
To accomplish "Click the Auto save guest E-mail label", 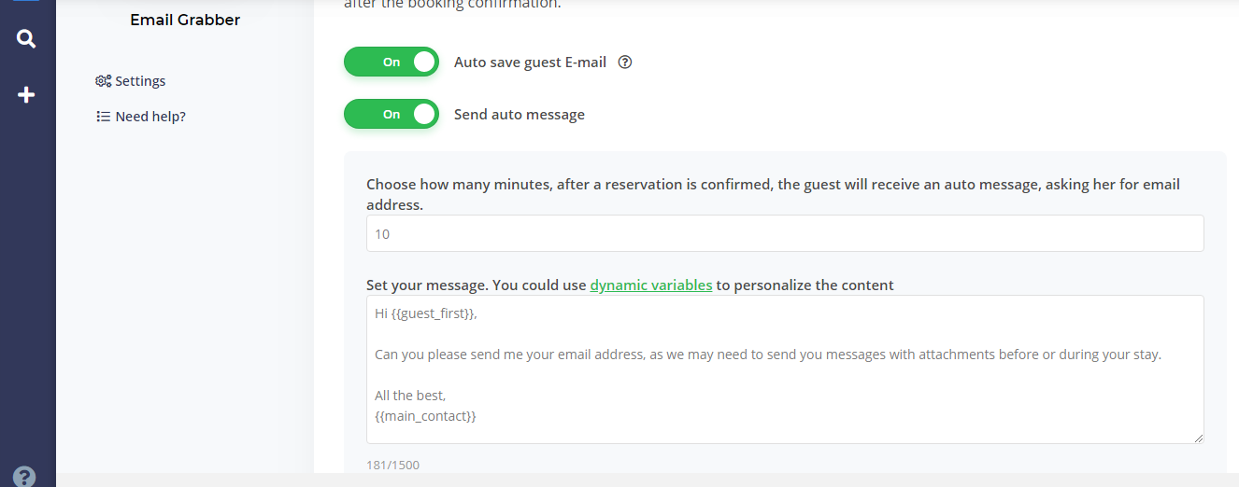I will click(530, 63).
